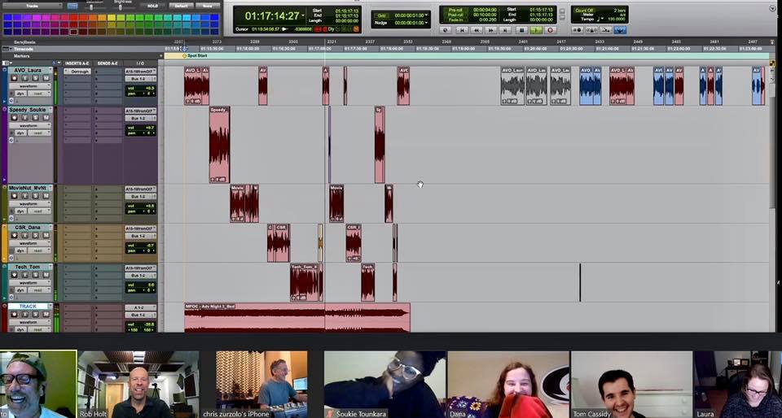Click the main timecode counter 01:17:14:27
This screenshot has width=782, height=418.
272,16
